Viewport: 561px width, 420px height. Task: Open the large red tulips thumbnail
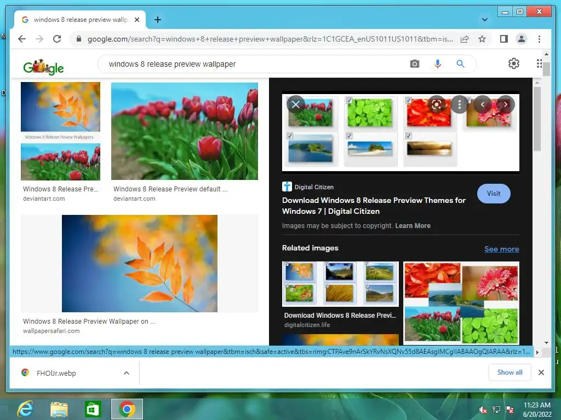coord(184,131)
